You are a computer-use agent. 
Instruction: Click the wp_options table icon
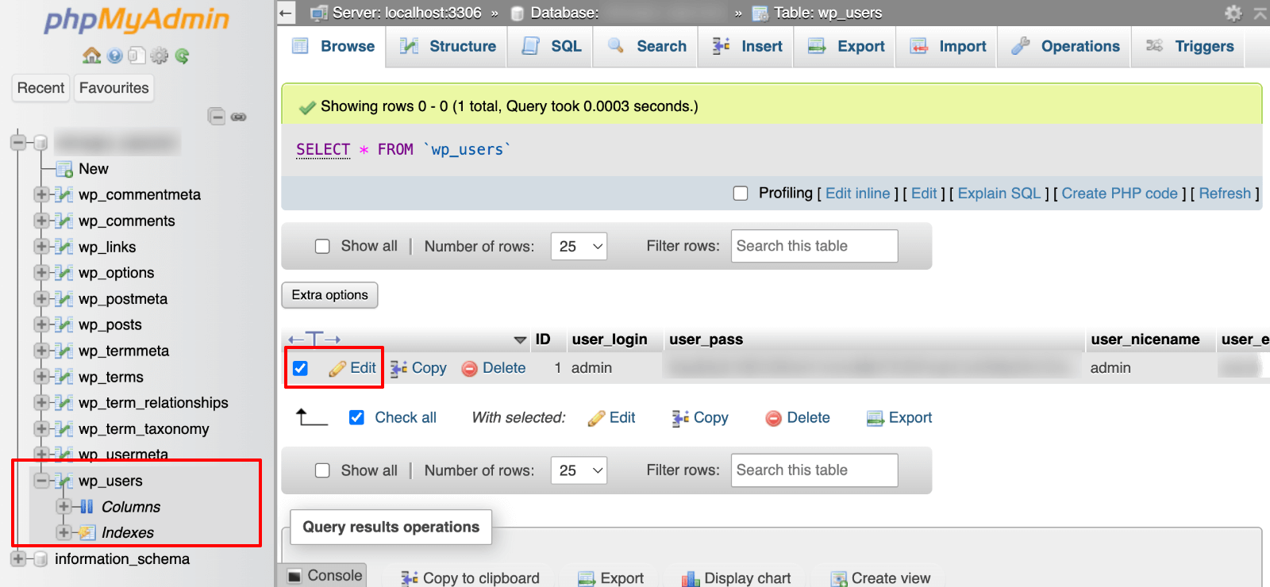point(64,273)
